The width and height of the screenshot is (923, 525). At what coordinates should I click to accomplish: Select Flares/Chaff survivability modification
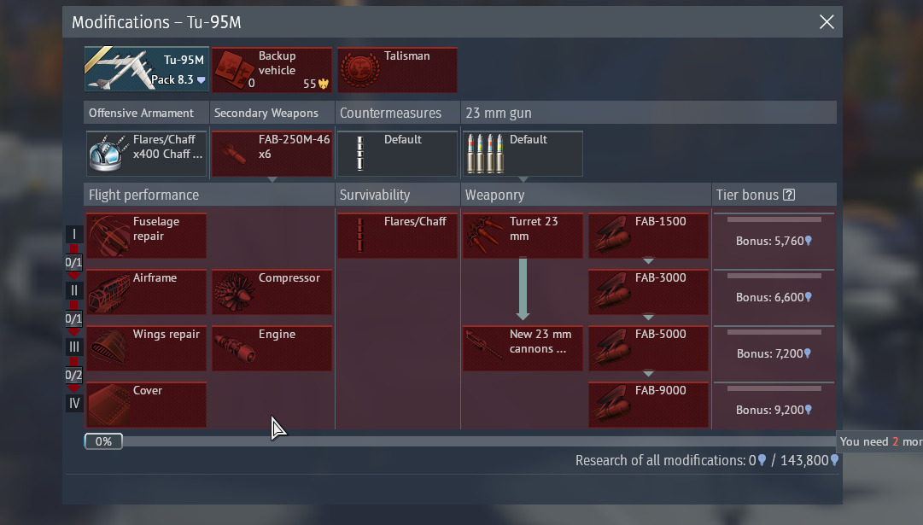tap(397, 236)
